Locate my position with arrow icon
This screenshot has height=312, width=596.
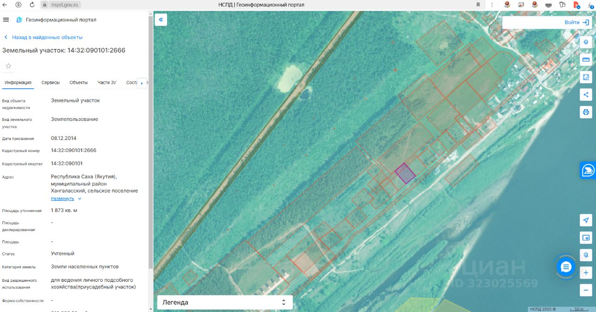point(586,220)
